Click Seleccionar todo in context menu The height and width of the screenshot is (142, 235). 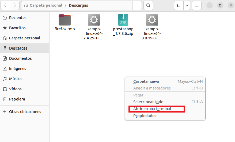pyautogui.click(x=148, y=102)
